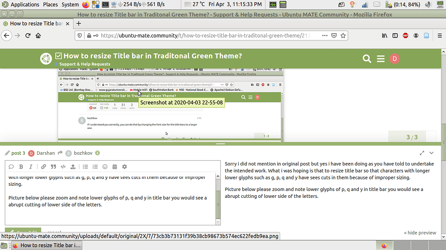Open the upload dialog from the composer
This screenshot has height=250, width=446.
(x=73, y=167)
